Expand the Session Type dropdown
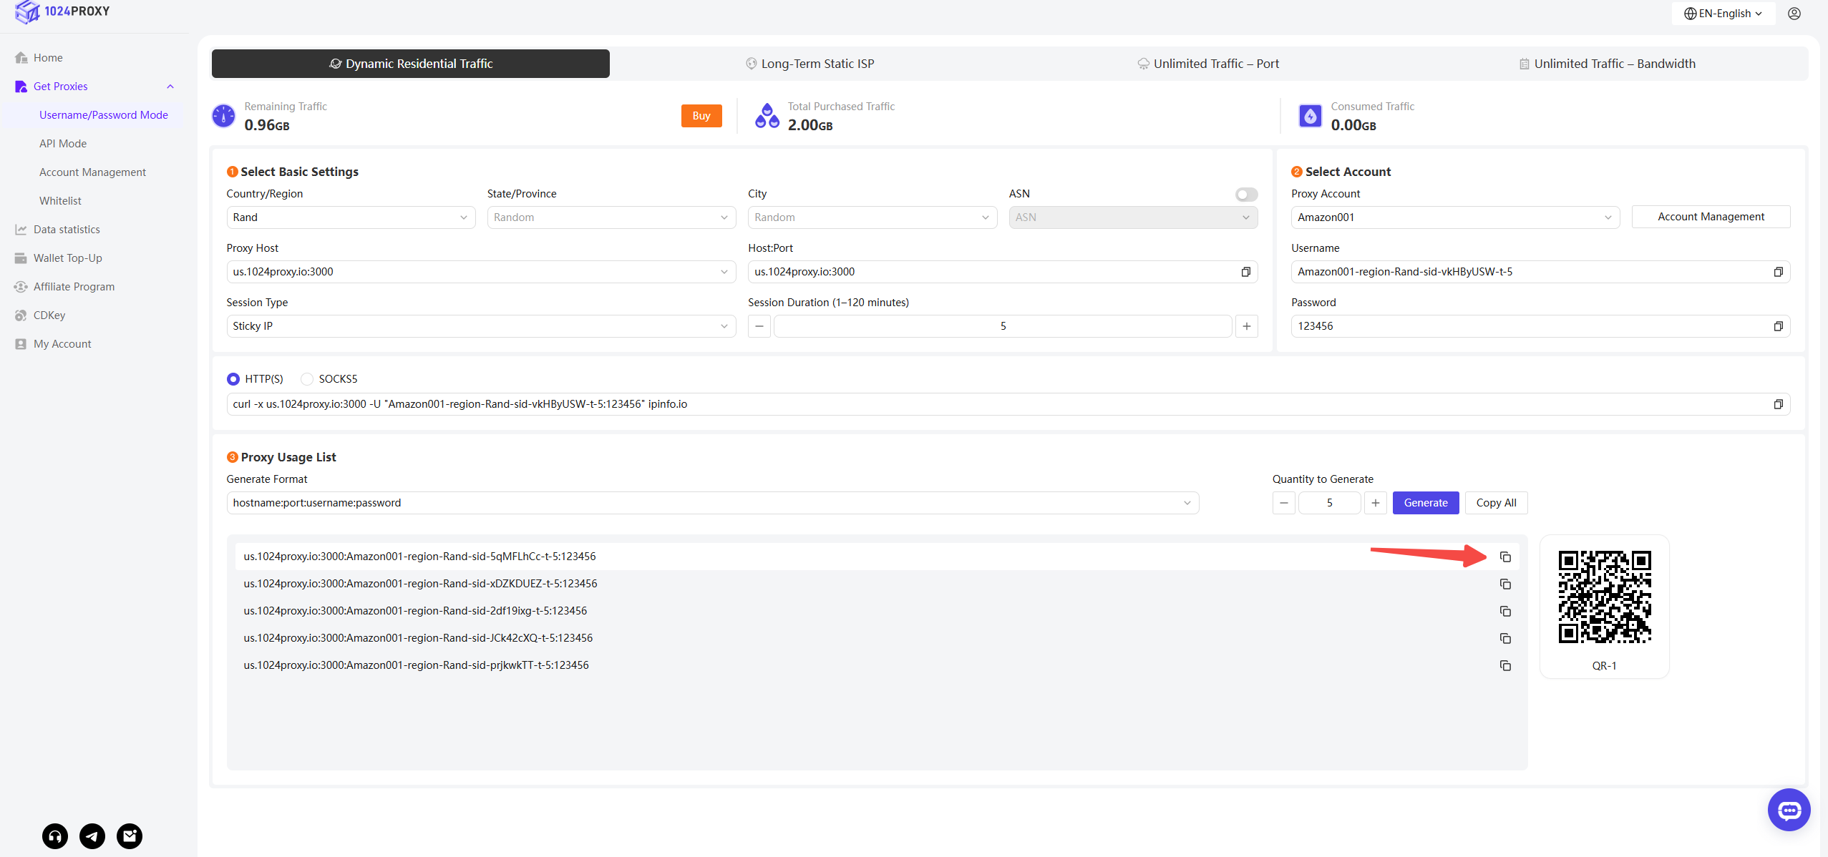The height and width of the screenshot is (857, 1828). (x=480, y=326)
